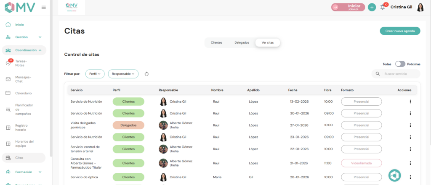This screenshot has height=185, width=431.
Task: Click the Buscar servicio search field
Action: (400, 74)
